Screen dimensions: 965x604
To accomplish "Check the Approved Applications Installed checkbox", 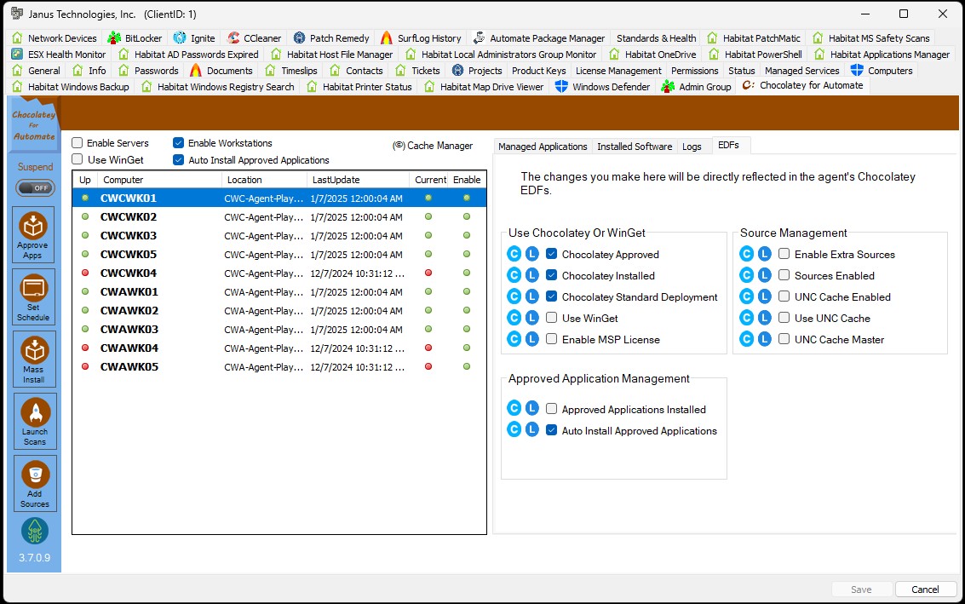I will coord(551,409).
